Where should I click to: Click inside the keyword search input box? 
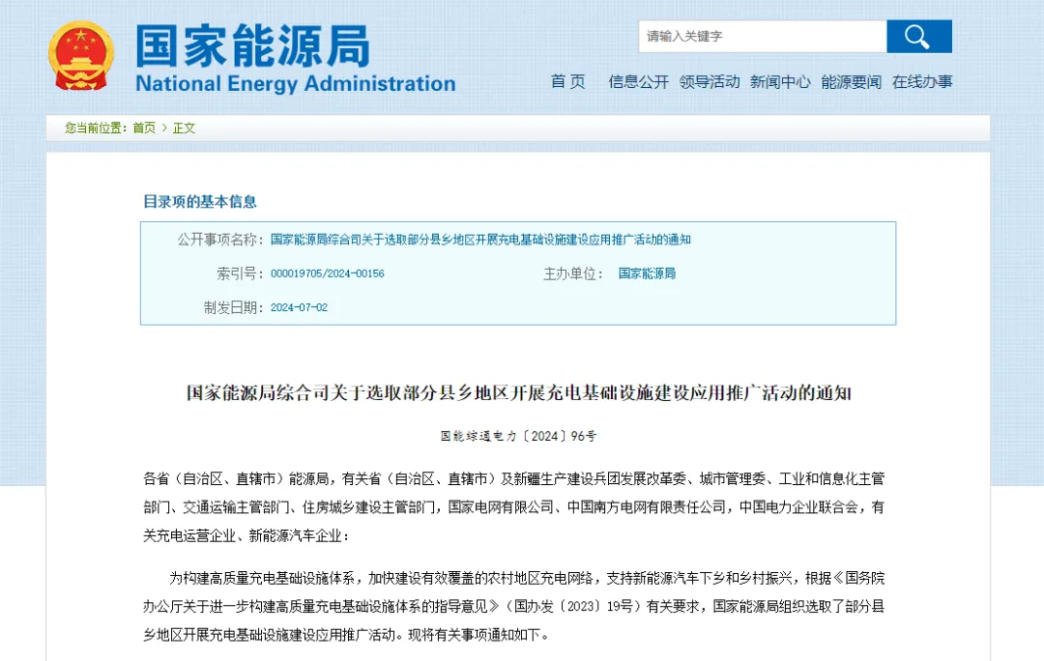762,36
